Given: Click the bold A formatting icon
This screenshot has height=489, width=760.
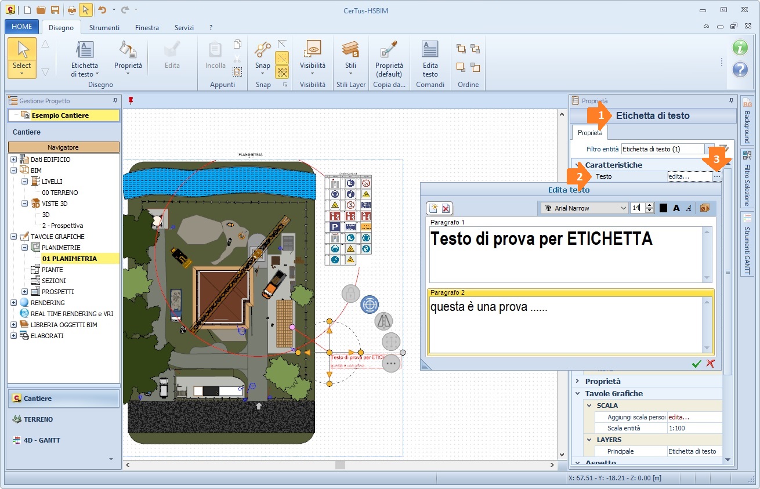Looking at the screenshot, I should coord(676,208).
